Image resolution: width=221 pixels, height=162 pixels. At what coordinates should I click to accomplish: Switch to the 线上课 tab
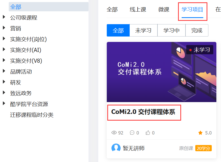138,10
